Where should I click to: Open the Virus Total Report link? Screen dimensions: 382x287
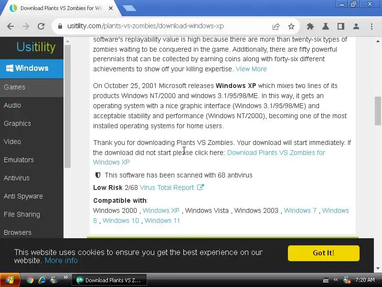click(x=167, y=188)
